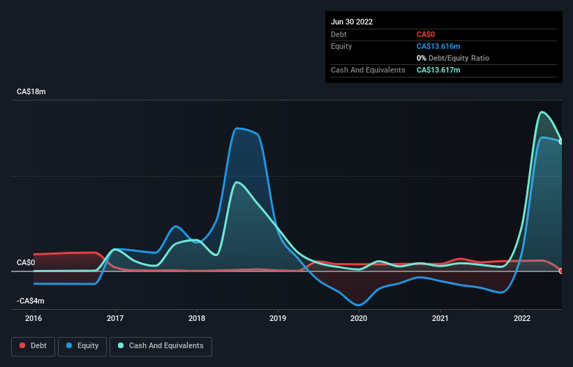Click the blue Equity legend dot

click(69, 345)
